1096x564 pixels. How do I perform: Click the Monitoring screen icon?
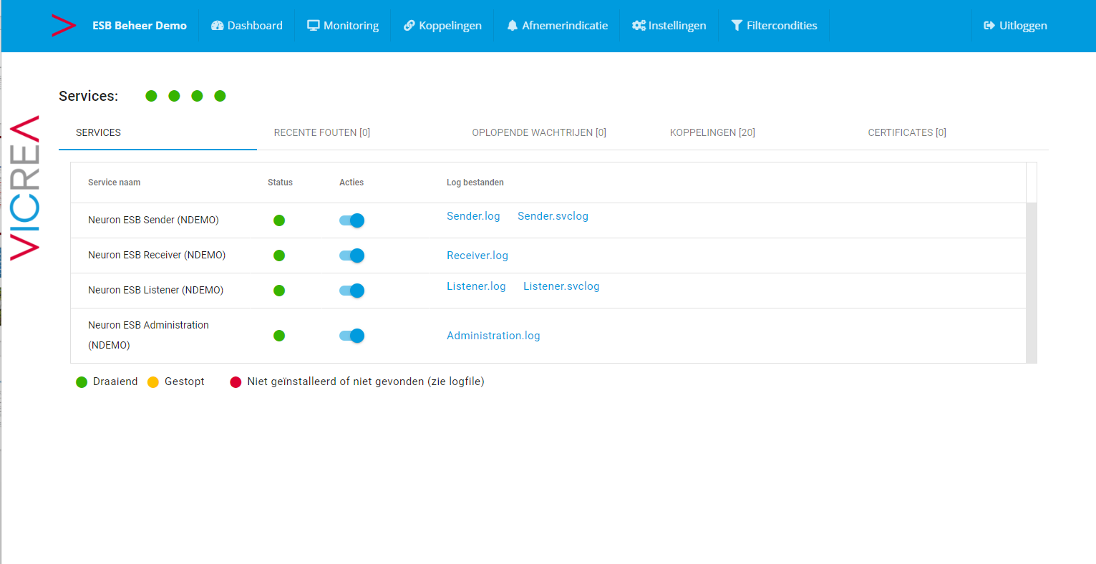[x=314, y=26]
